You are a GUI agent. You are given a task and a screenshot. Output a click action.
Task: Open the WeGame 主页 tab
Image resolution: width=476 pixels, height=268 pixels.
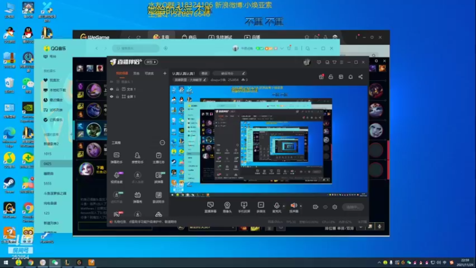point(161,37)
